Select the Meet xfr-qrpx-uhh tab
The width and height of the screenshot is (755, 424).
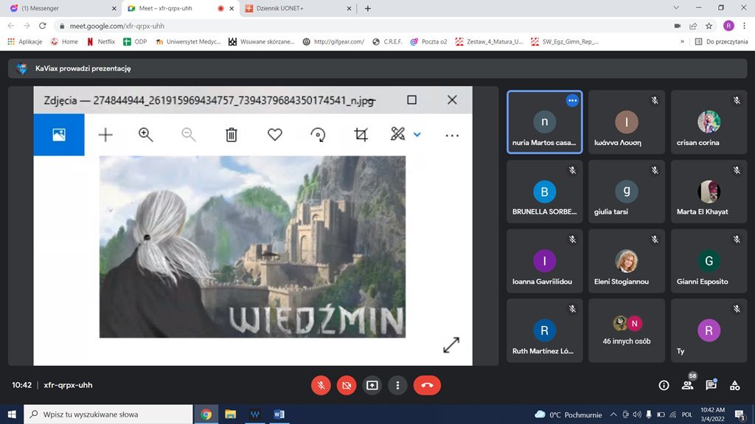pyautogui.click(x=180, y=8)
